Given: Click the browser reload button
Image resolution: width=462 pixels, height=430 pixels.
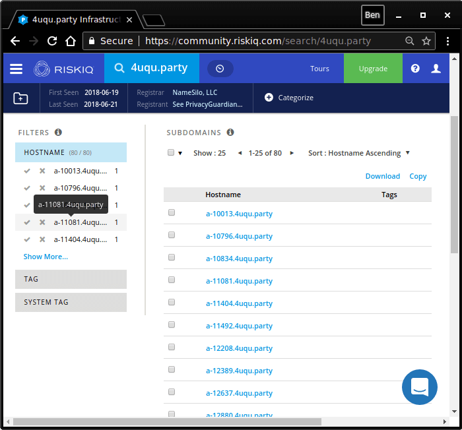Looking at the screenshot, I should coord(52,41).
